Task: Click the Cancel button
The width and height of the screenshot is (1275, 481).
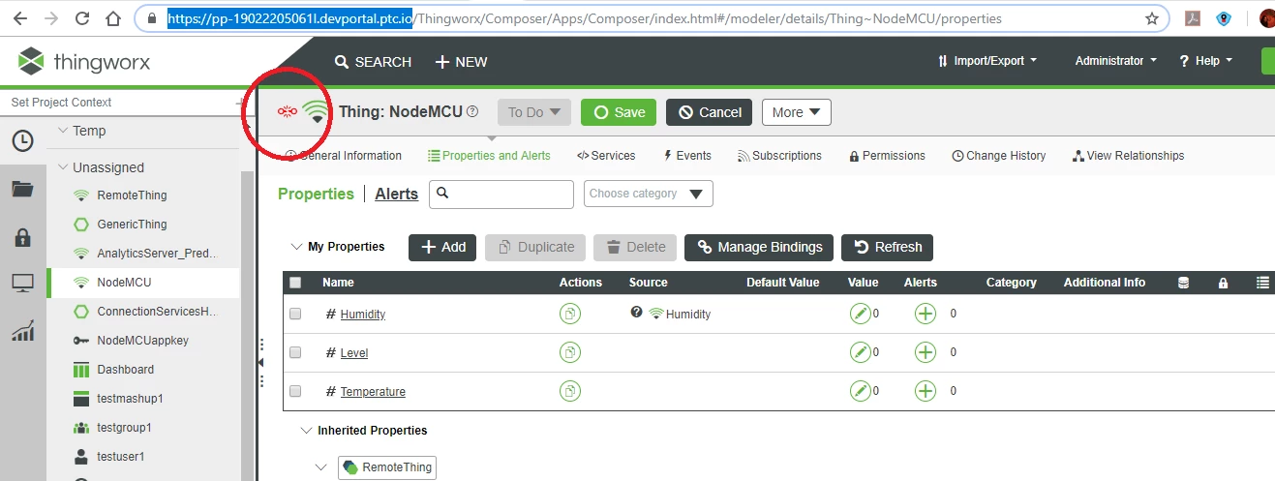Action: click(709, 112)
